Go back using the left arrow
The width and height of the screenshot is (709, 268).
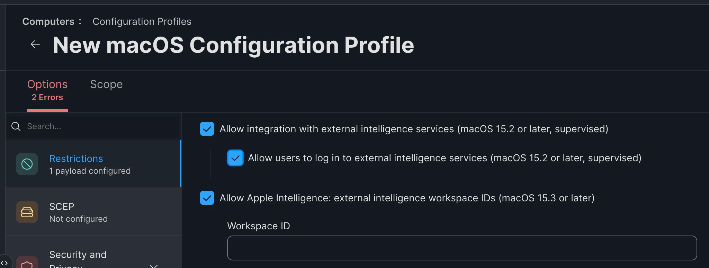[x=35, y=44]
